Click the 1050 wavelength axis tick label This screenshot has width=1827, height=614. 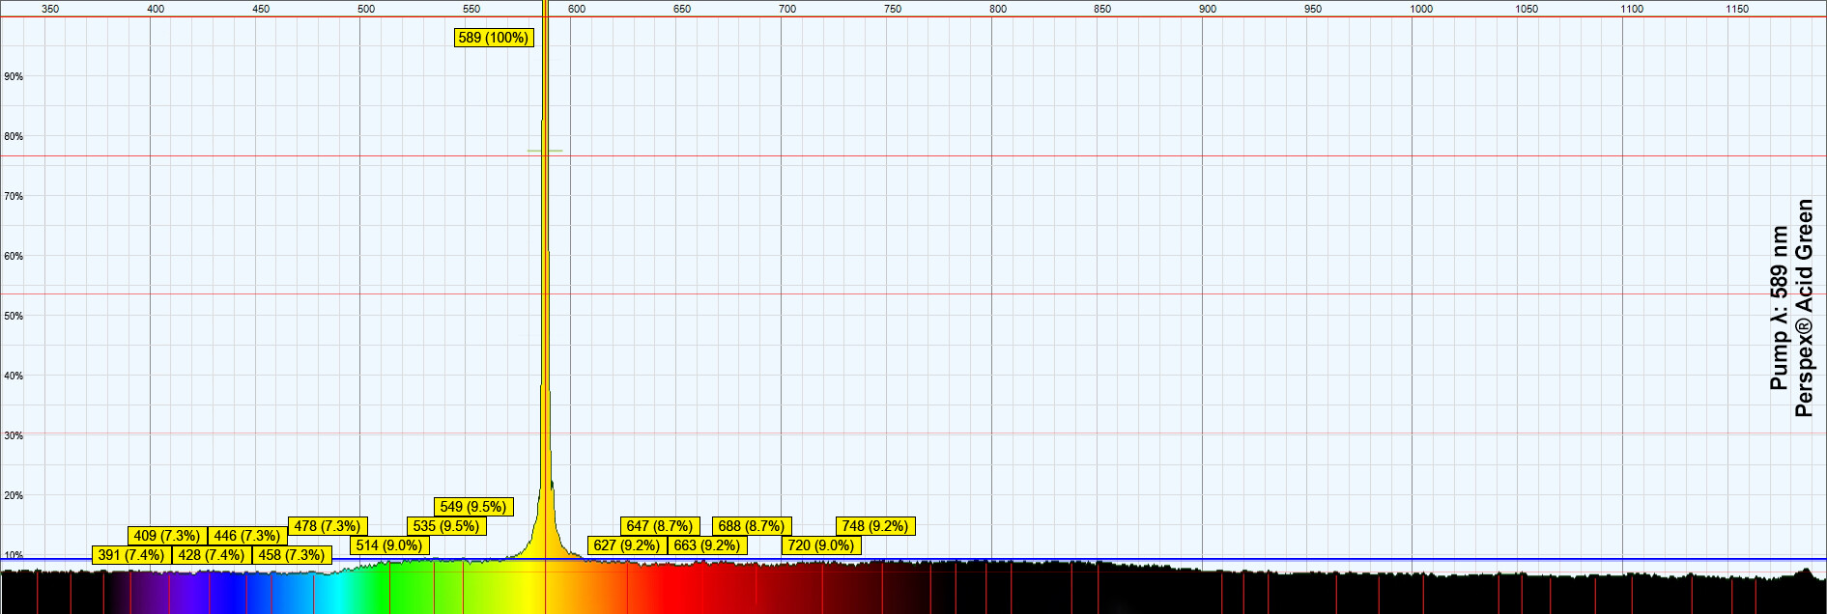[x=1527, y=9]
